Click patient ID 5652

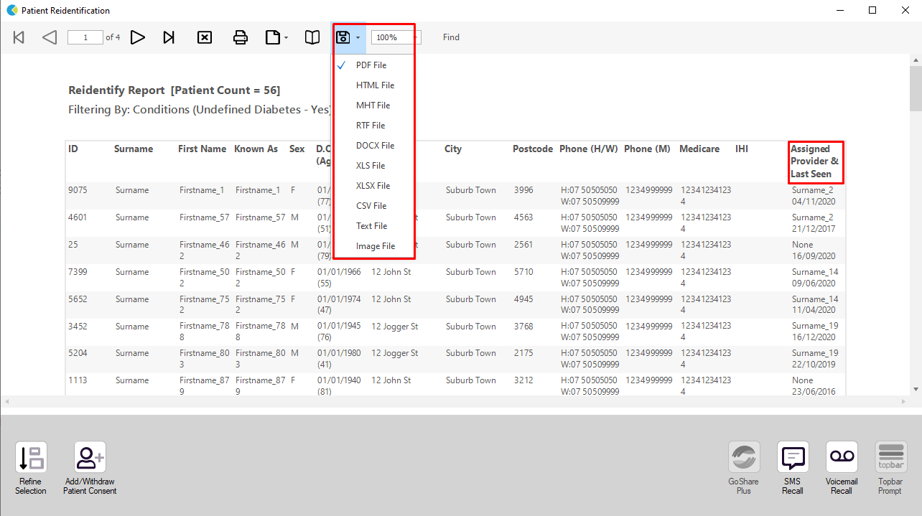[78, 299]
